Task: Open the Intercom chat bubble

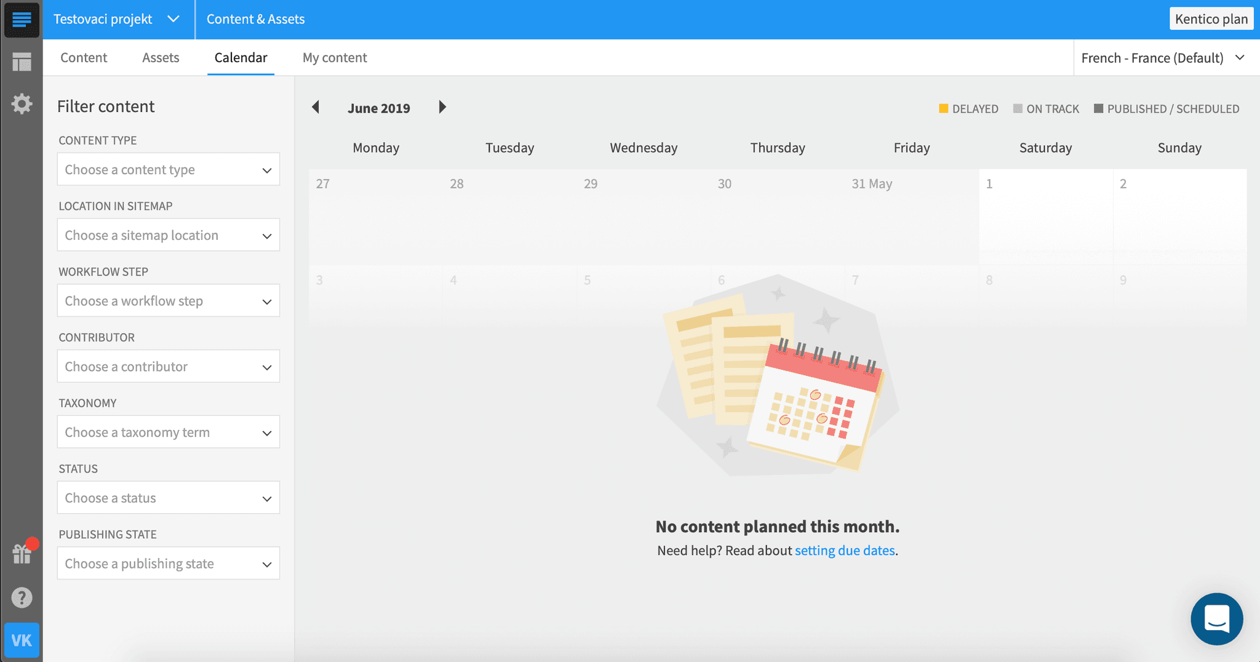Action: pyautogui.click(x=1216, y=619)
